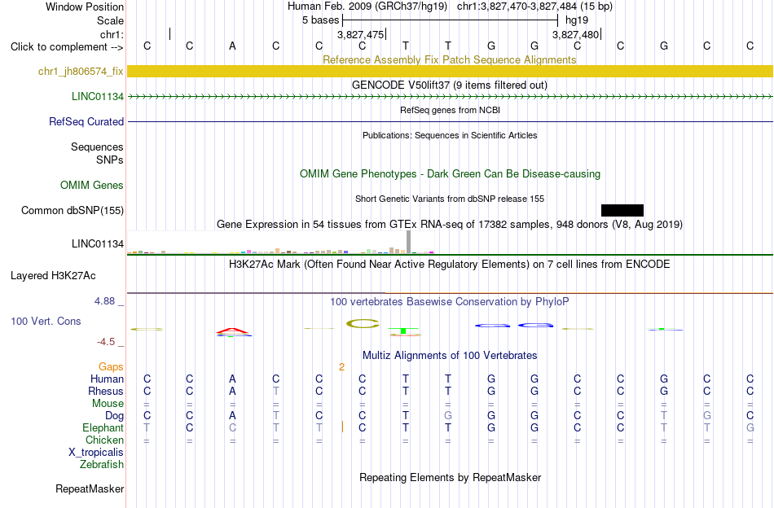Select the Zebrafish alignment row label
Screen dimensions: 774x508
click(x=102, y=464)
